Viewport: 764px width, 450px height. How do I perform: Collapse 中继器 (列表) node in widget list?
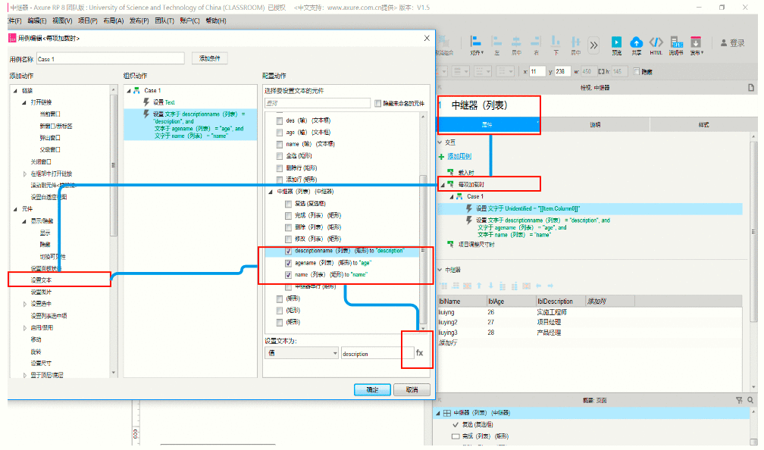click(x=271, y=192)
